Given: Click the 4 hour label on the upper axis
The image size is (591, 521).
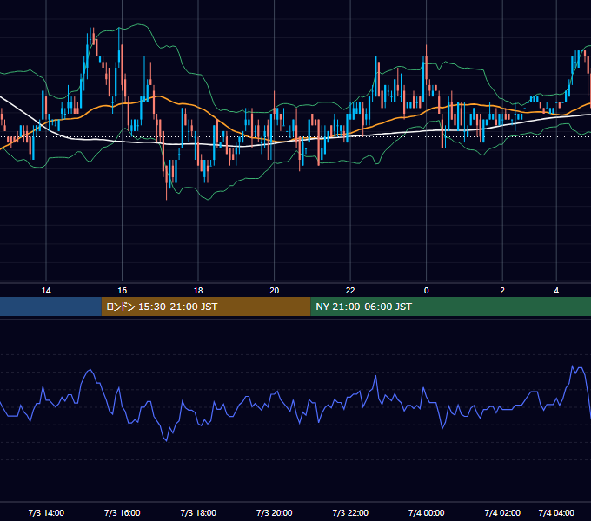Looking at the screenshot, I should pyautogui.click(x=556, y=291).
